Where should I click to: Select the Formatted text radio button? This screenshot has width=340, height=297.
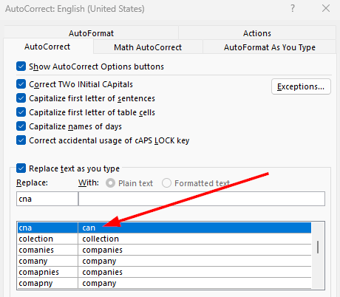[x=166, y=183]
